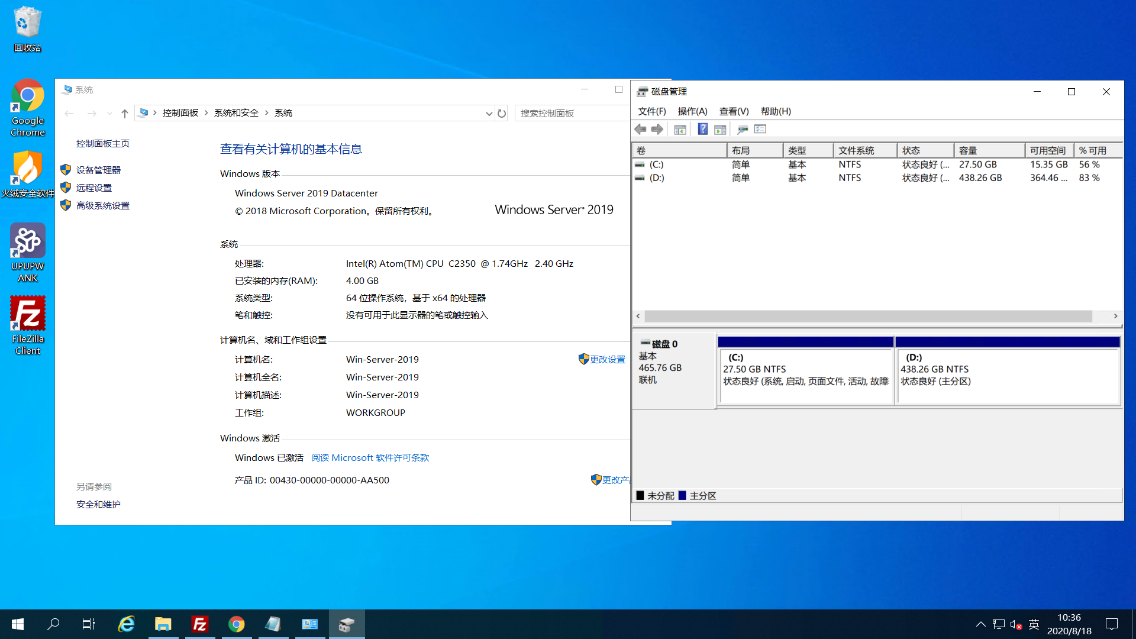Image resolution: width=1136 pixels, height=639 pixels.
Task: Click 系统和安全 breadcrumb in address bar
Action: click(236, 113)
